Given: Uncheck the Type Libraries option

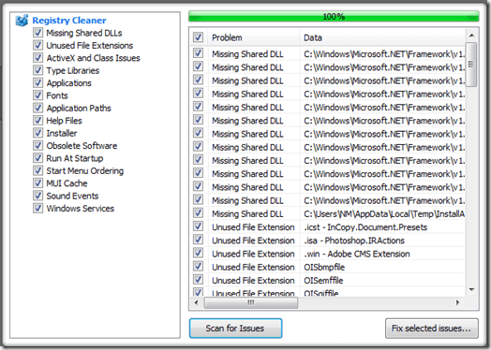Looking at the screenshot, I should [37, 70].
